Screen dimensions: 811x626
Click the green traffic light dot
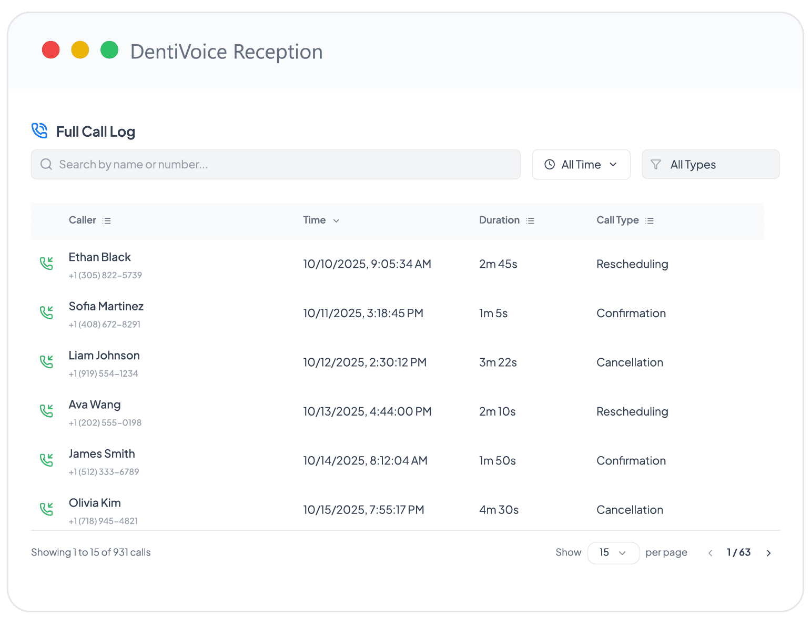click(109, 50)
